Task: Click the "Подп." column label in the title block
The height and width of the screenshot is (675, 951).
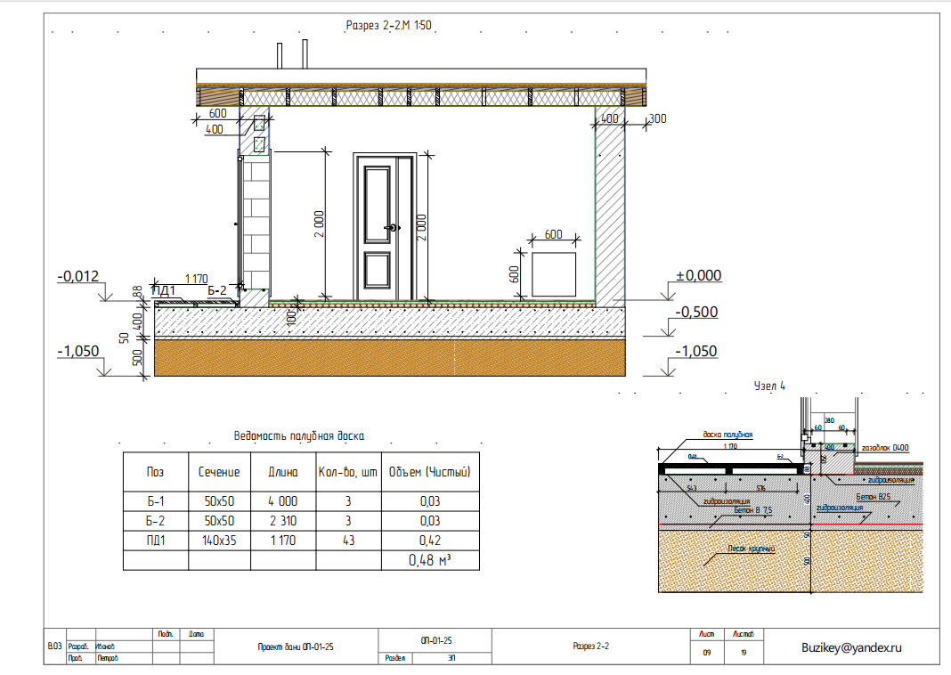Action: [x=166, y=634]
